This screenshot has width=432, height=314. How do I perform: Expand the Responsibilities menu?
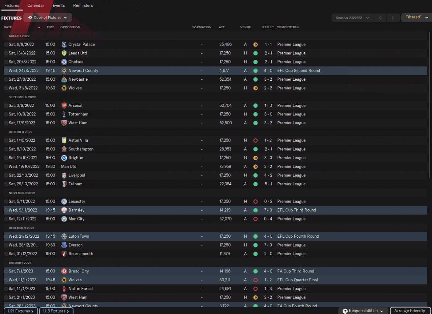(x=363, y=311)
